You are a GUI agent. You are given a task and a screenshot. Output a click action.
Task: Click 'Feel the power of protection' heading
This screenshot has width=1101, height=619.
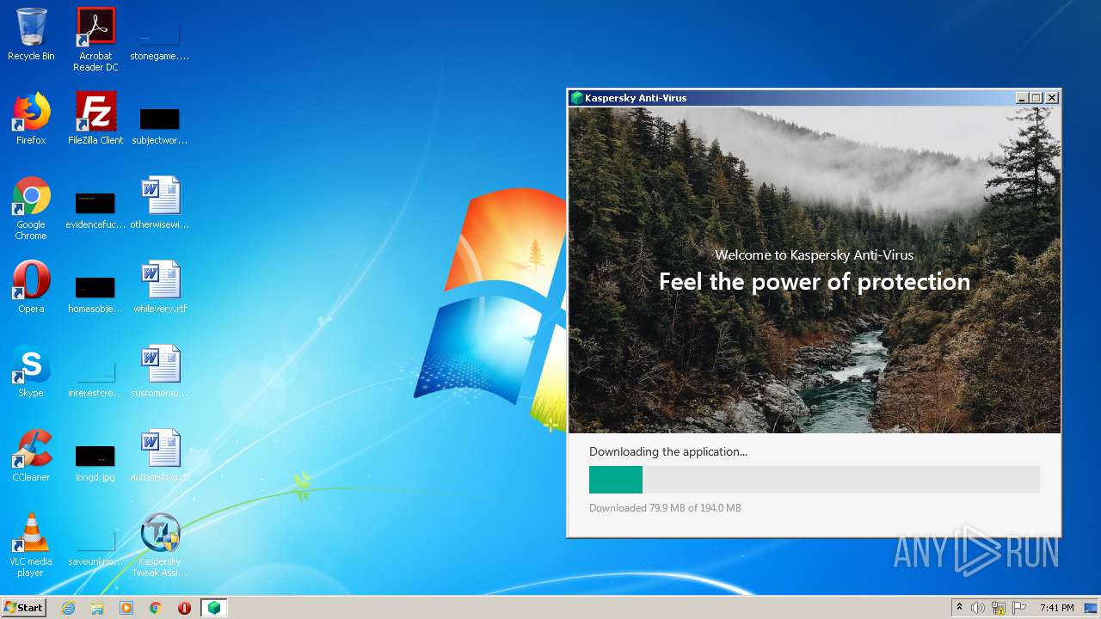pos(815,282)
